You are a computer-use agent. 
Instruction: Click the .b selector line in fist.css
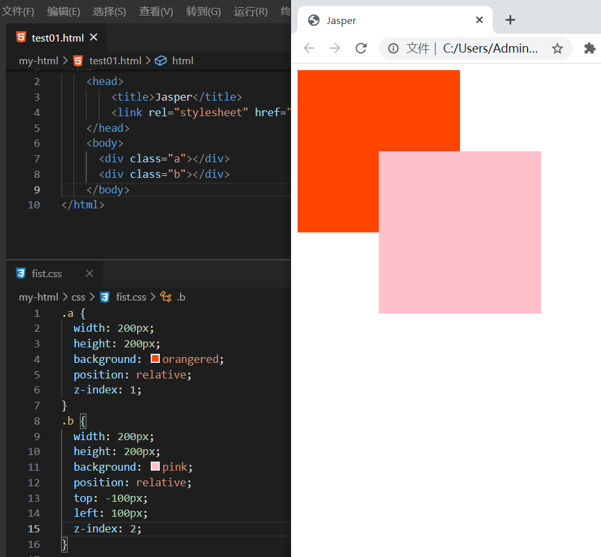[x=74, y=421]
